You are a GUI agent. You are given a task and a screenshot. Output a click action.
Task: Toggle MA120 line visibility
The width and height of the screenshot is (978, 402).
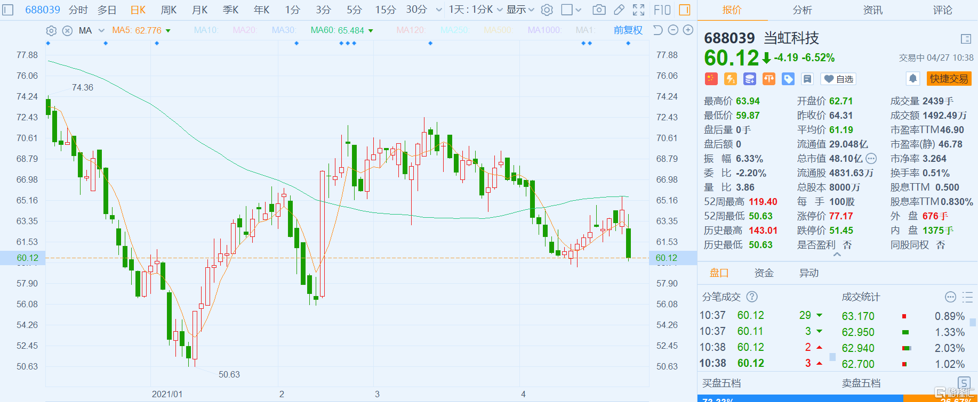point(411,30)
